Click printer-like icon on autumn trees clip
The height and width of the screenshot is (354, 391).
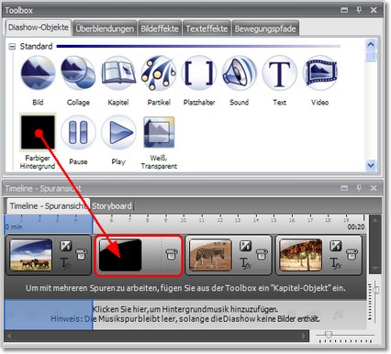pos(352,254)
